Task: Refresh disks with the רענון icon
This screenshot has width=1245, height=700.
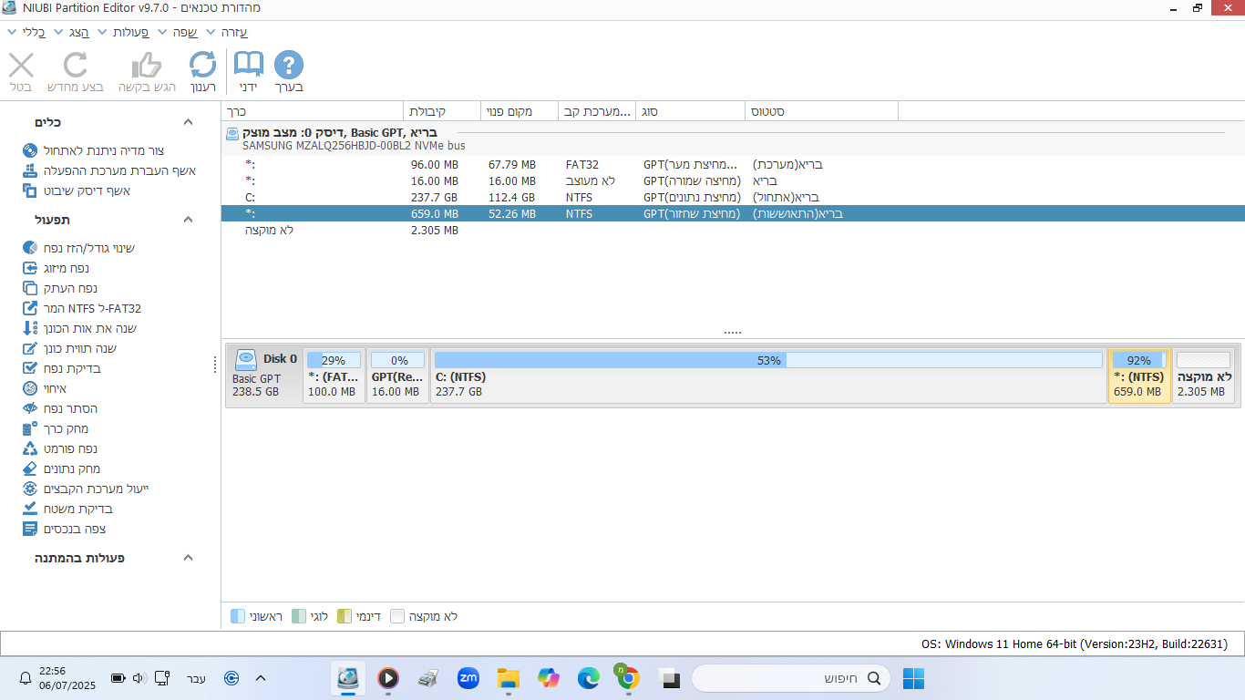Action: 202,66
